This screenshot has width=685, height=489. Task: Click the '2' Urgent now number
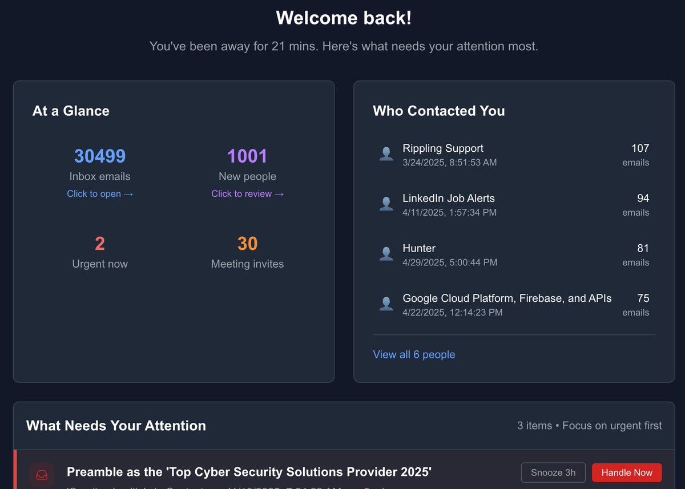pyautogui.click(x=100, y=244)
